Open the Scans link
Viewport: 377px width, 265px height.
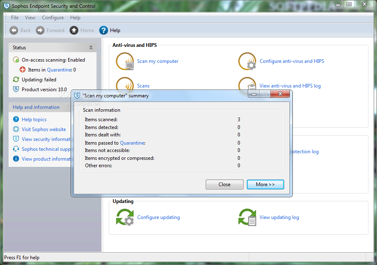point(143,86)
